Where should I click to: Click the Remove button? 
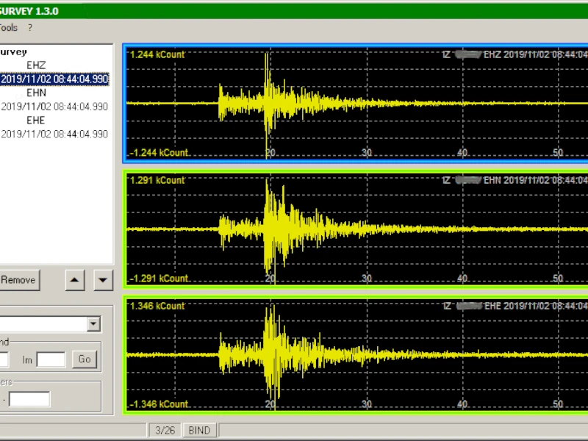pyautogui.click(x=18, y=280)
